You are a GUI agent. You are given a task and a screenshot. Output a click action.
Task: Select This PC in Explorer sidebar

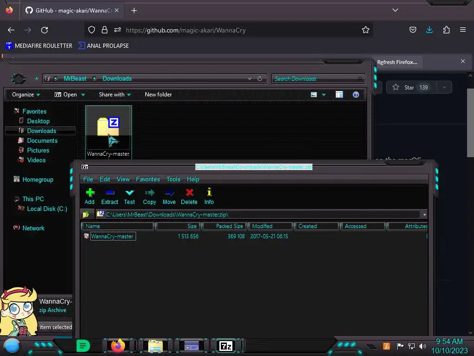33,199
